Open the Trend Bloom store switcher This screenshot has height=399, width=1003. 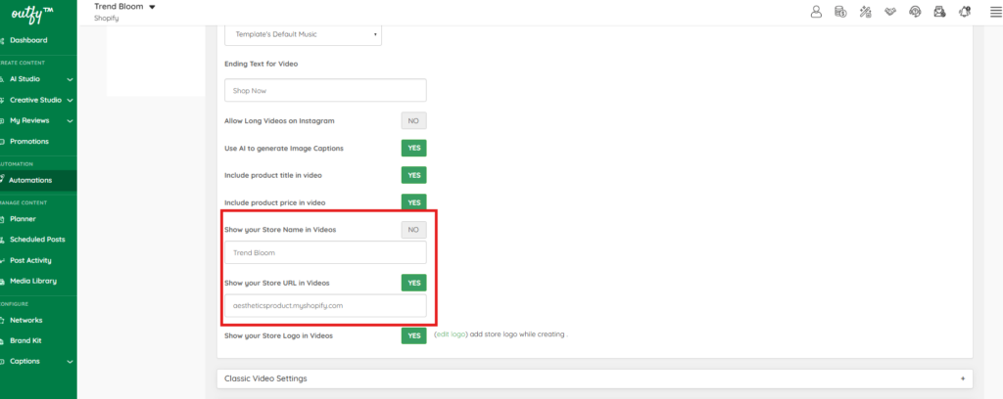(x=124, y=7)
